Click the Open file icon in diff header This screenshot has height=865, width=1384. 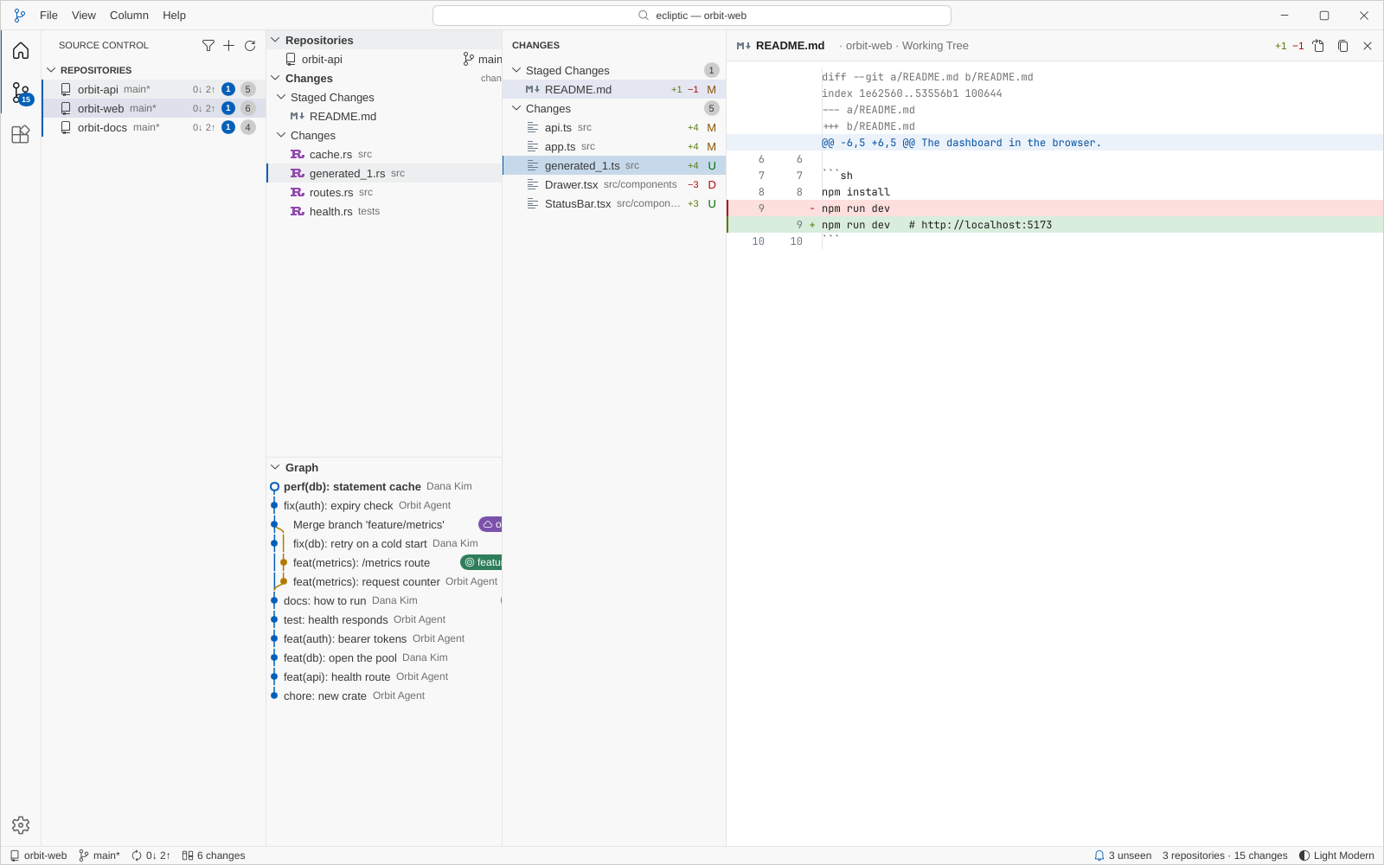click(1318, 46)
